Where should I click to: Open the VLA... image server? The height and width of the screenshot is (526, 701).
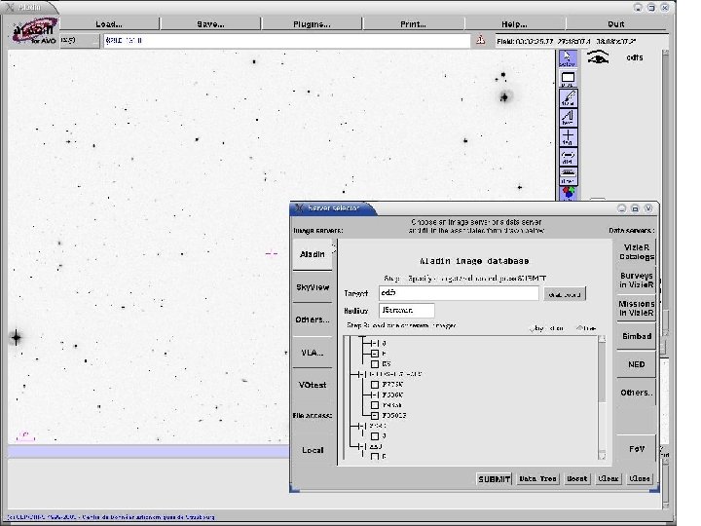click(313, 353)
